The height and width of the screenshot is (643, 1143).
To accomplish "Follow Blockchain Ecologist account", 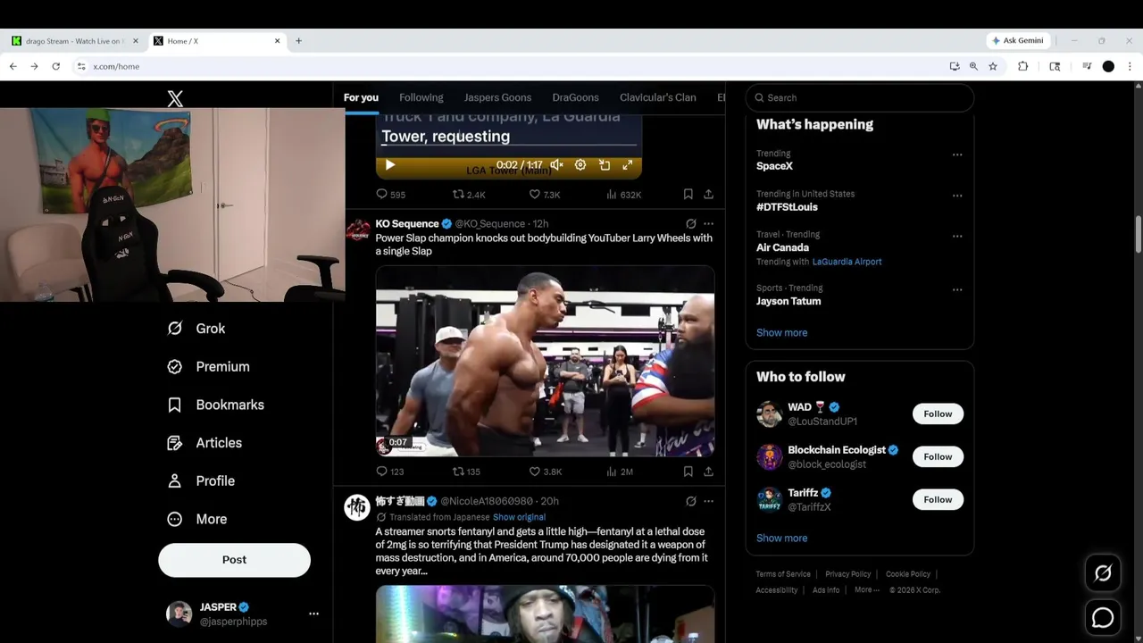I will [938, 457].
